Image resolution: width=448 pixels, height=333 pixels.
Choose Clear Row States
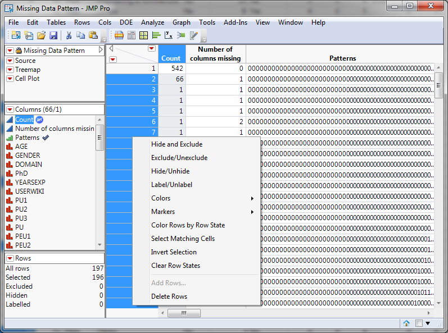pos(197,266)
